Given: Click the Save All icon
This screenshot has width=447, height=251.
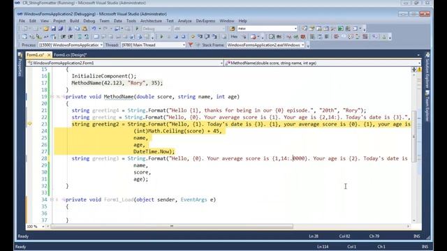Looking at the screenshot, I should [61, 29].
